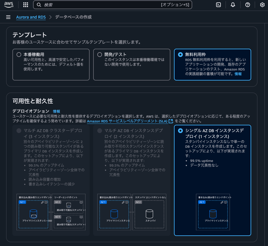Image resolution: width=268 pixels, height=246 pixels.
Task: Select シングル AZ DB インスタンスデプロイ radio button
Action: (x=180, y=131)
